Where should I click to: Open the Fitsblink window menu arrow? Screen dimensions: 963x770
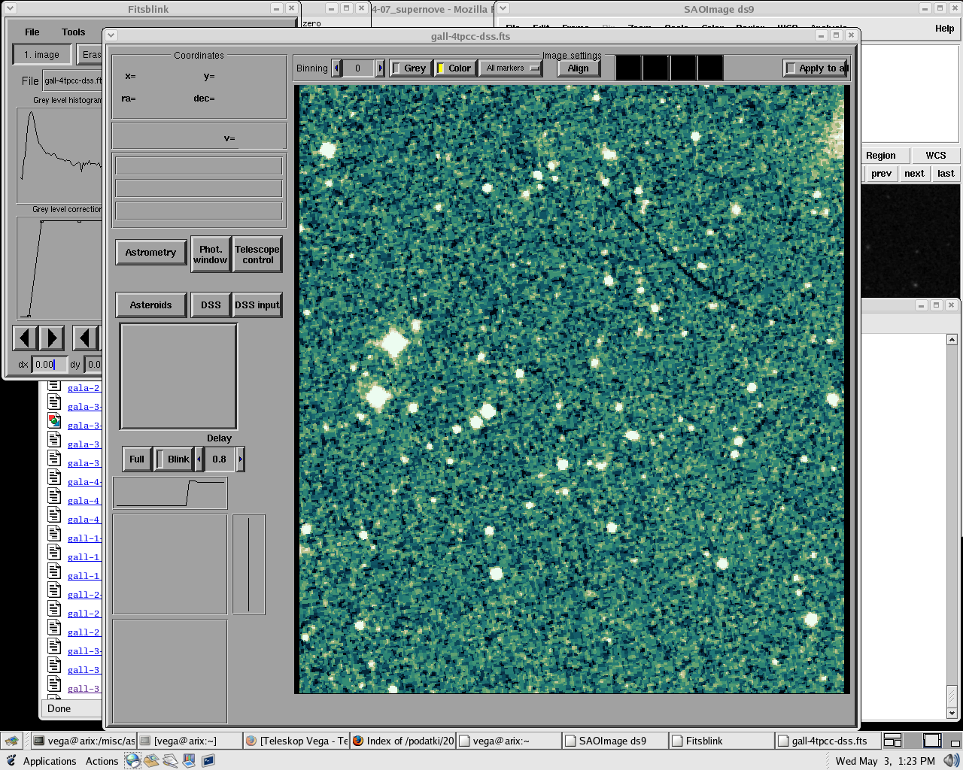11,9
